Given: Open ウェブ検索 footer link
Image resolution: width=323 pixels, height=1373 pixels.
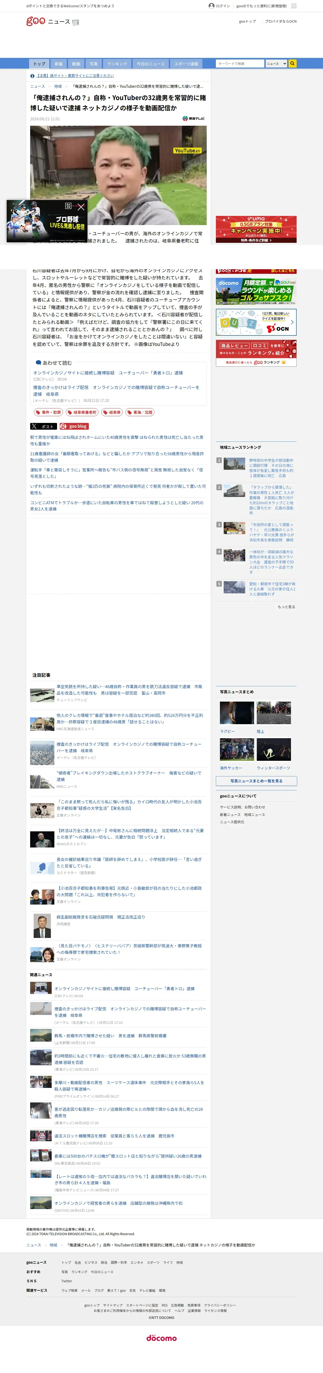Looking at the screenshot, I should (x=69, y=1290).
